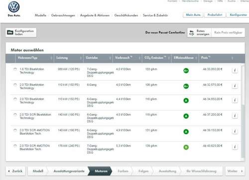249x180 pixels.
Task: Go to the Farben step
Action: (x=123, y=171)
